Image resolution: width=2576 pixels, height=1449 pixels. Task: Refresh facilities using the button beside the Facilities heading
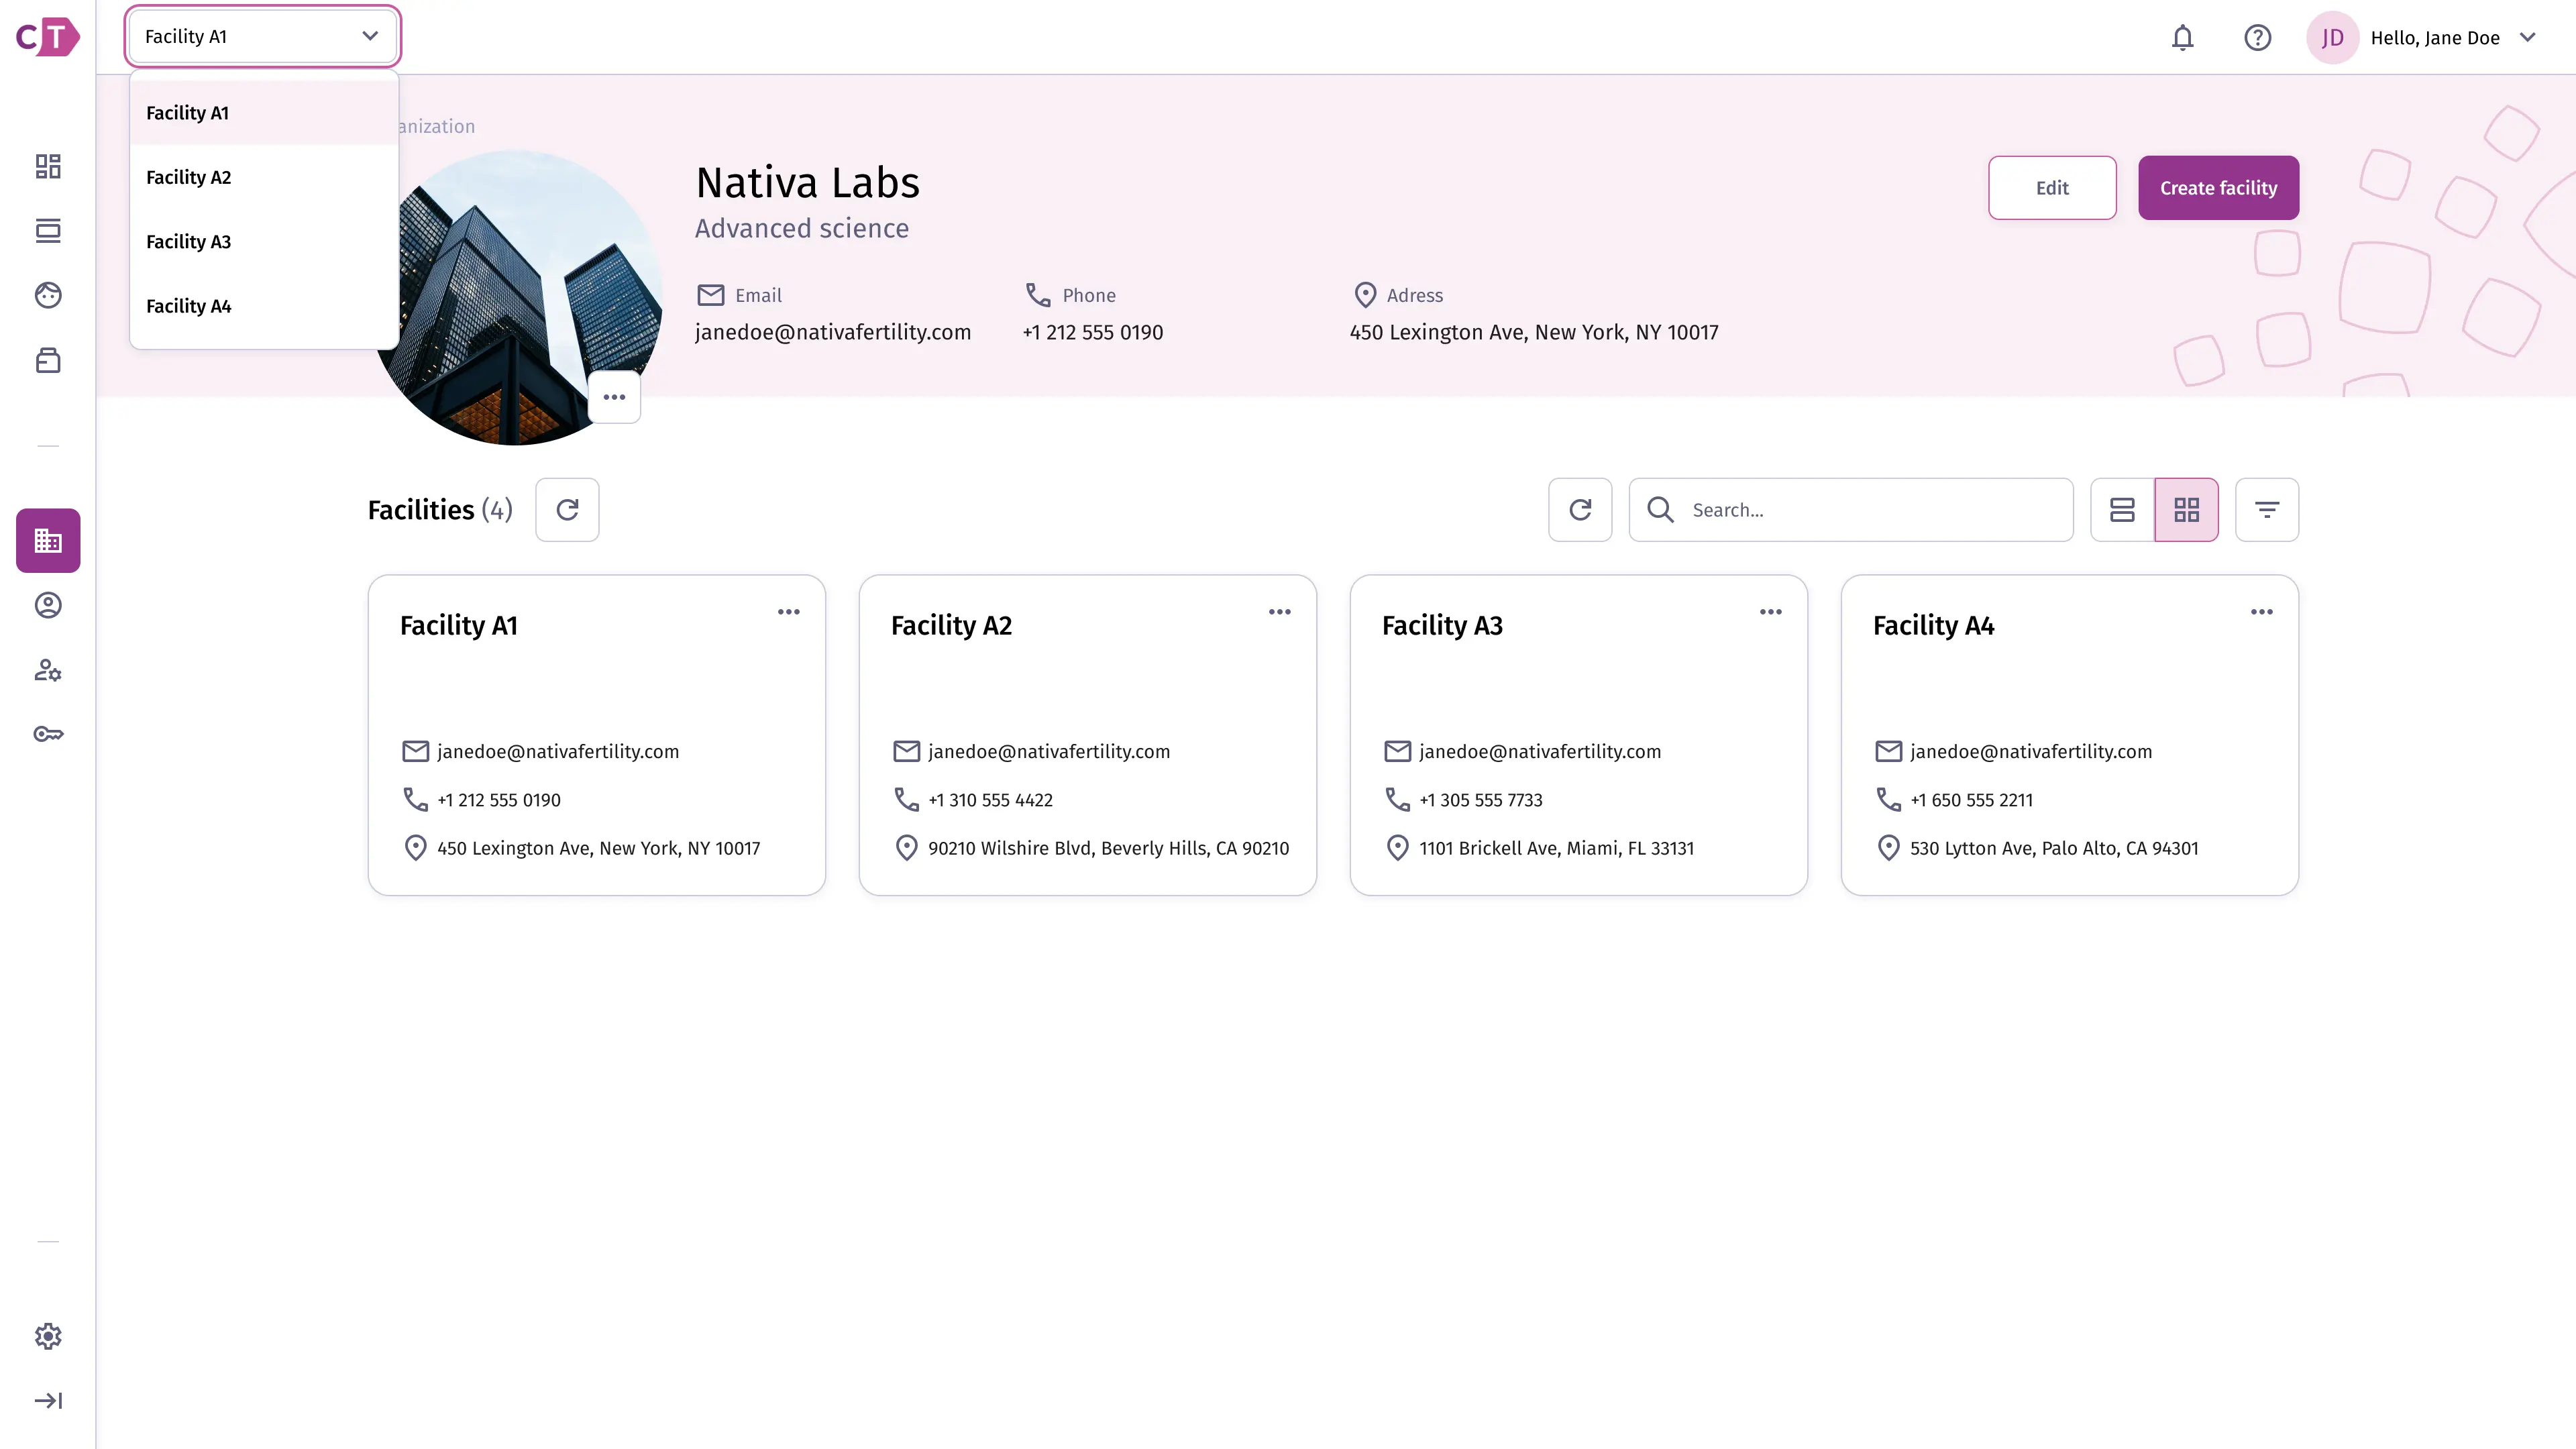coord(567,510)
